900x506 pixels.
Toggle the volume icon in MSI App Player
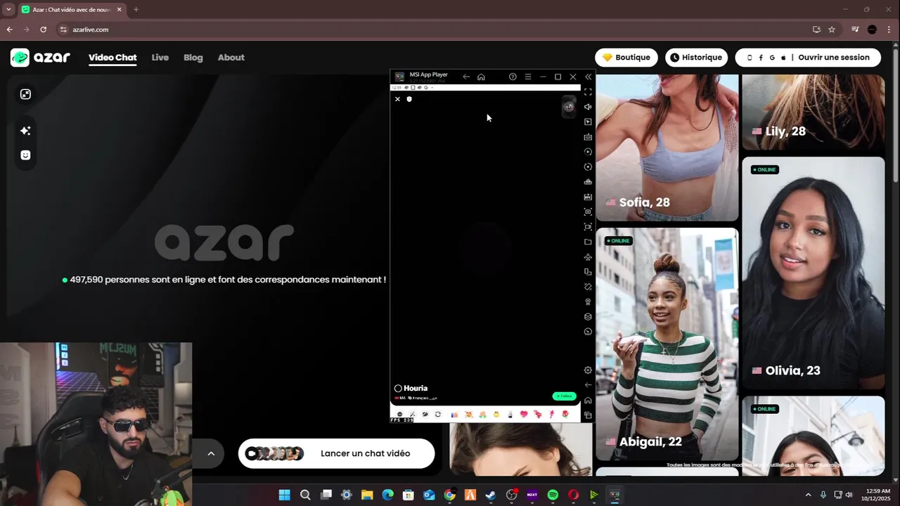click(588, 107)
